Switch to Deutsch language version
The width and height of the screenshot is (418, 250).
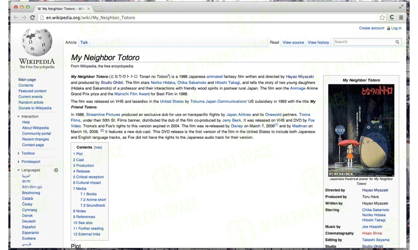click(x=29, y=221)
